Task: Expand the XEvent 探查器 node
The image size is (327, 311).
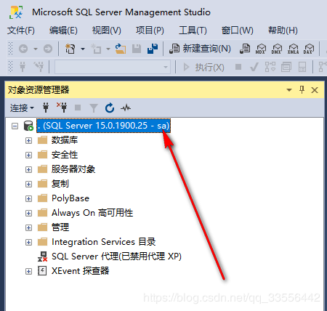Action: (x=28, y=271)
